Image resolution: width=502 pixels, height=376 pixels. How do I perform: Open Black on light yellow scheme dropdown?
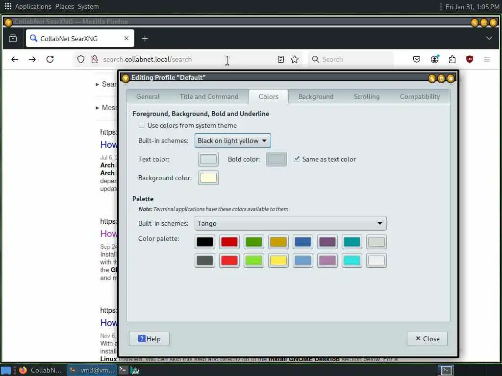[233, 141]
